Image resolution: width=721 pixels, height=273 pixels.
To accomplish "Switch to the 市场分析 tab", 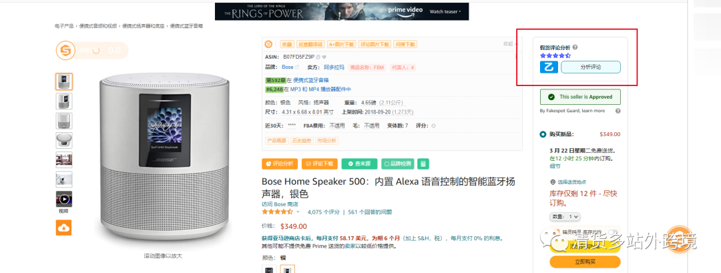I will tap(327, 141).
